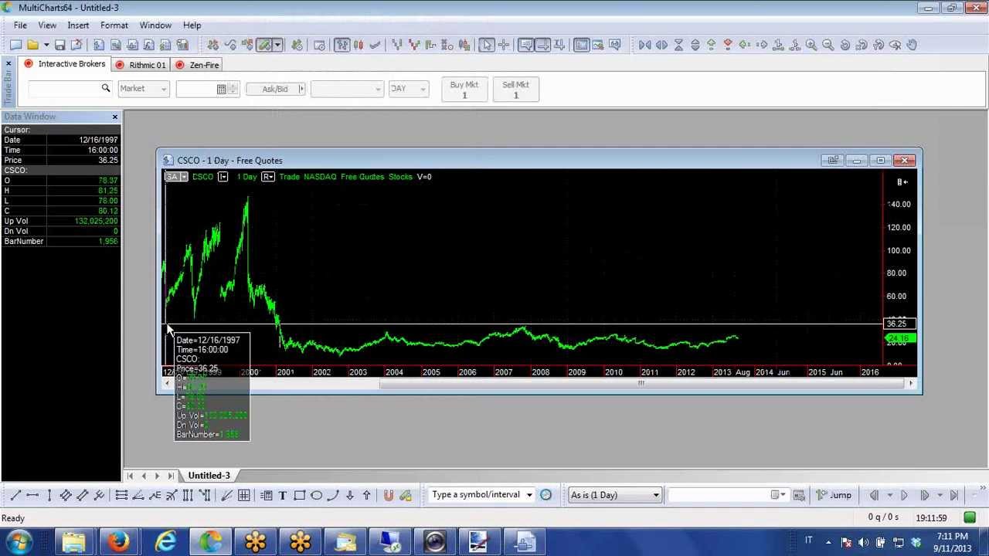Select the Vertical Line drawing tool
This screenshot has height=556, width=989.
click(49, 495)
